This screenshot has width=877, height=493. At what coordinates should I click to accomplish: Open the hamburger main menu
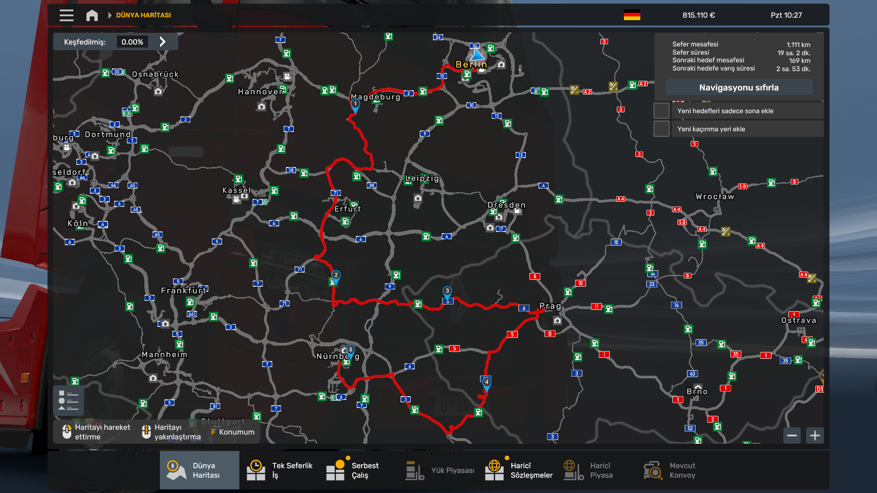66,15
